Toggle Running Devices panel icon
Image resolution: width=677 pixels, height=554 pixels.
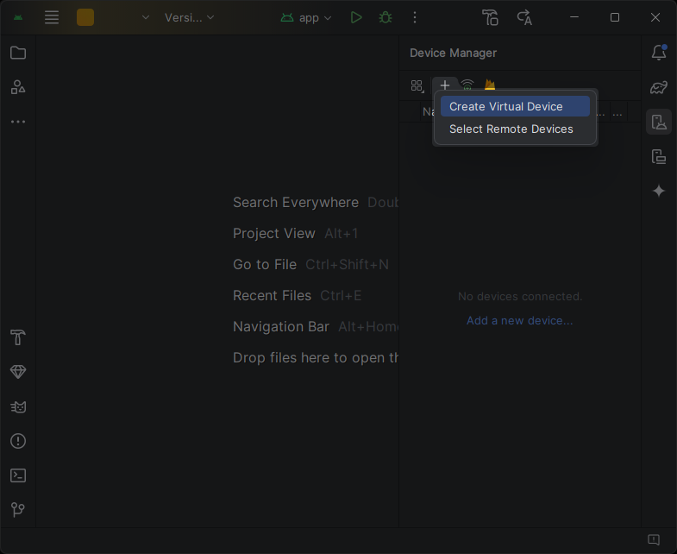[659, 156]
